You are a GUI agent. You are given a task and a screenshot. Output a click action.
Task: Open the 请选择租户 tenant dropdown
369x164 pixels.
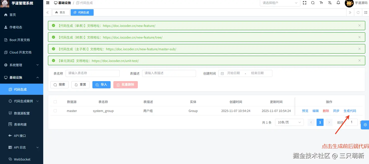280,3
